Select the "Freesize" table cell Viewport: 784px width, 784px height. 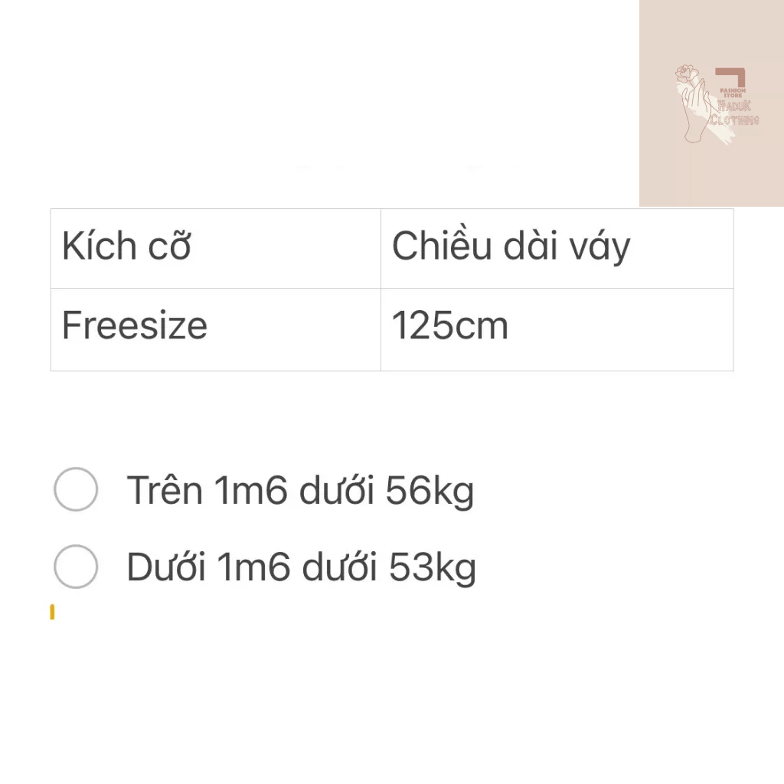tap(215, 329)
